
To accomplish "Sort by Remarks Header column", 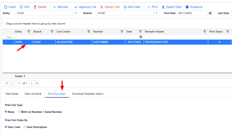I will tap(154, 32).
